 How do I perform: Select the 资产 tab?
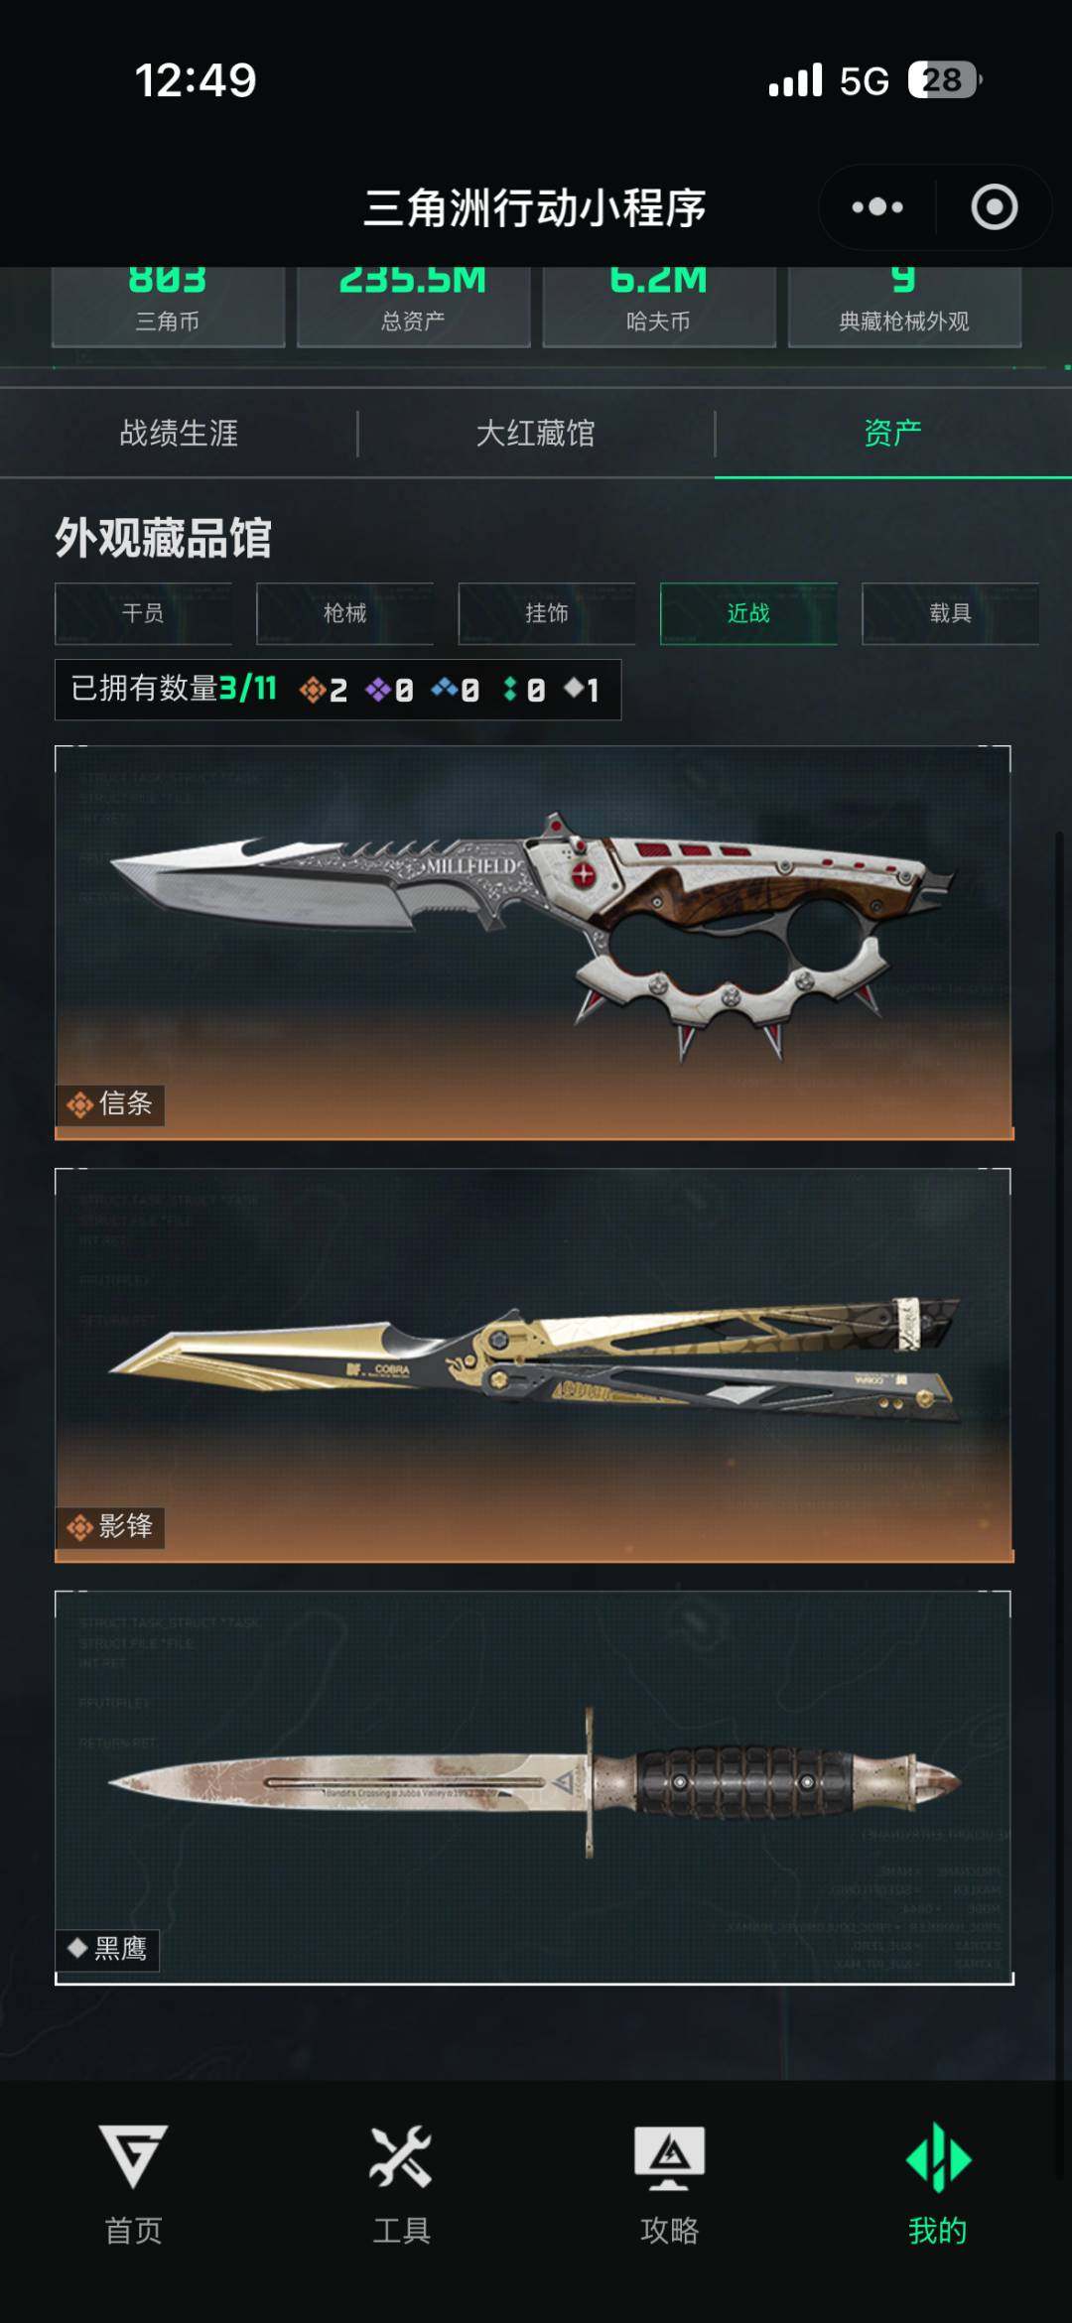pyautogui.click(x=893, y=434)
